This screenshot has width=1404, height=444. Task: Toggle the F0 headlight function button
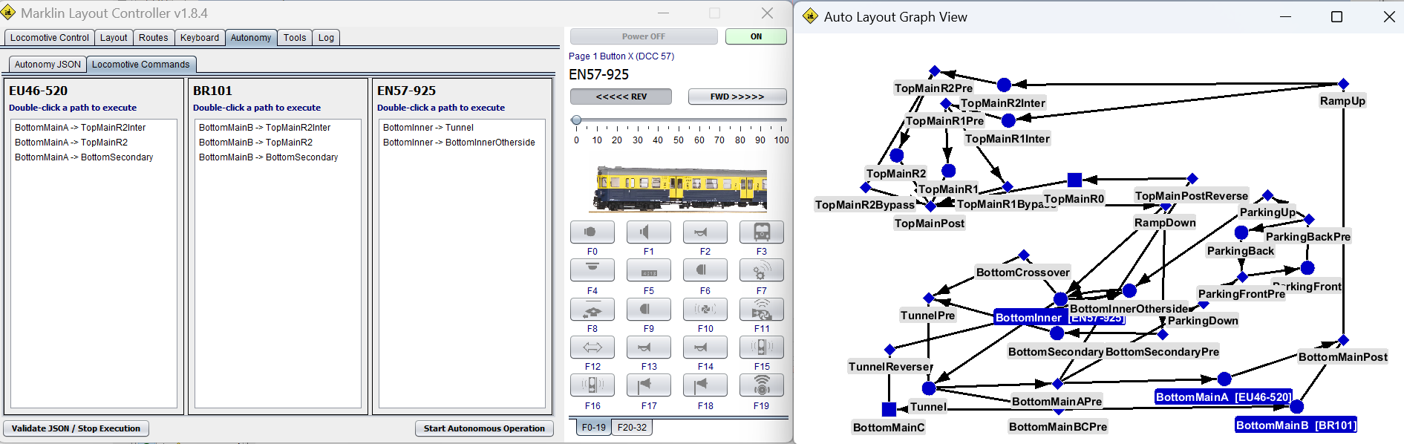pos(592,232)
